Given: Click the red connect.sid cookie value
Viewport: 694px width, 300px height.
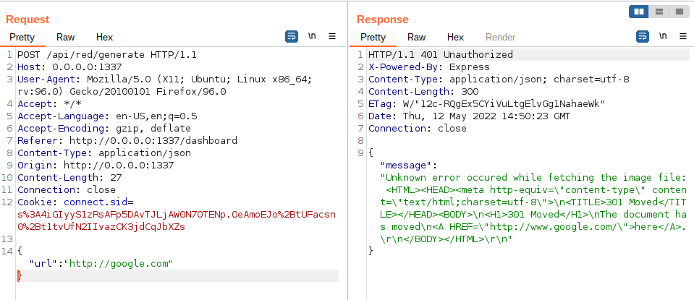Looking at the screenshot, I should pos(177,220).
